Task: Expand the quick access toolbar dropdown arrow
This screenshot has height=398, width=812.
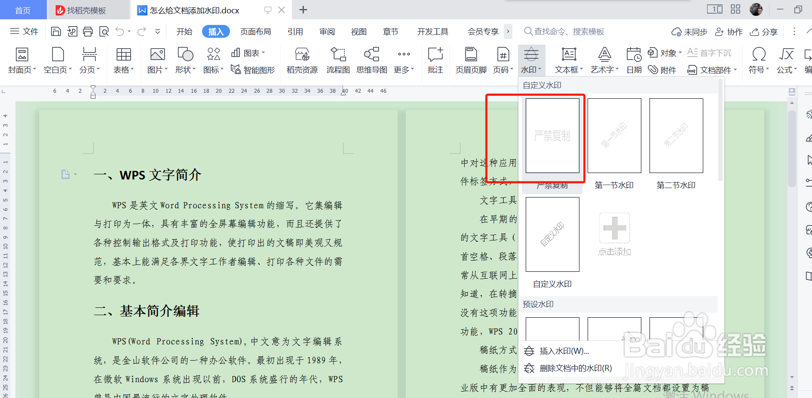Action: click(158, 31)
